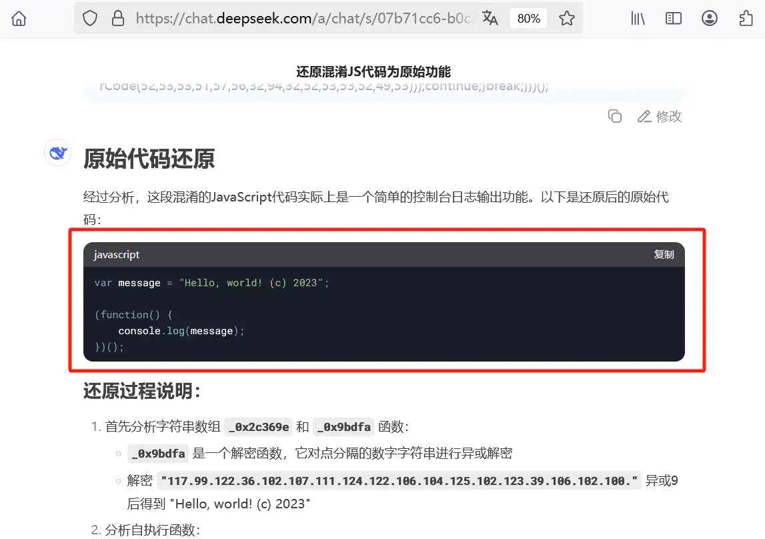Click the code line var message = "Hello, world! (c) 2023"
This screenshot has width=765, height=539.
pyautogui.click(x=211, y=283)
